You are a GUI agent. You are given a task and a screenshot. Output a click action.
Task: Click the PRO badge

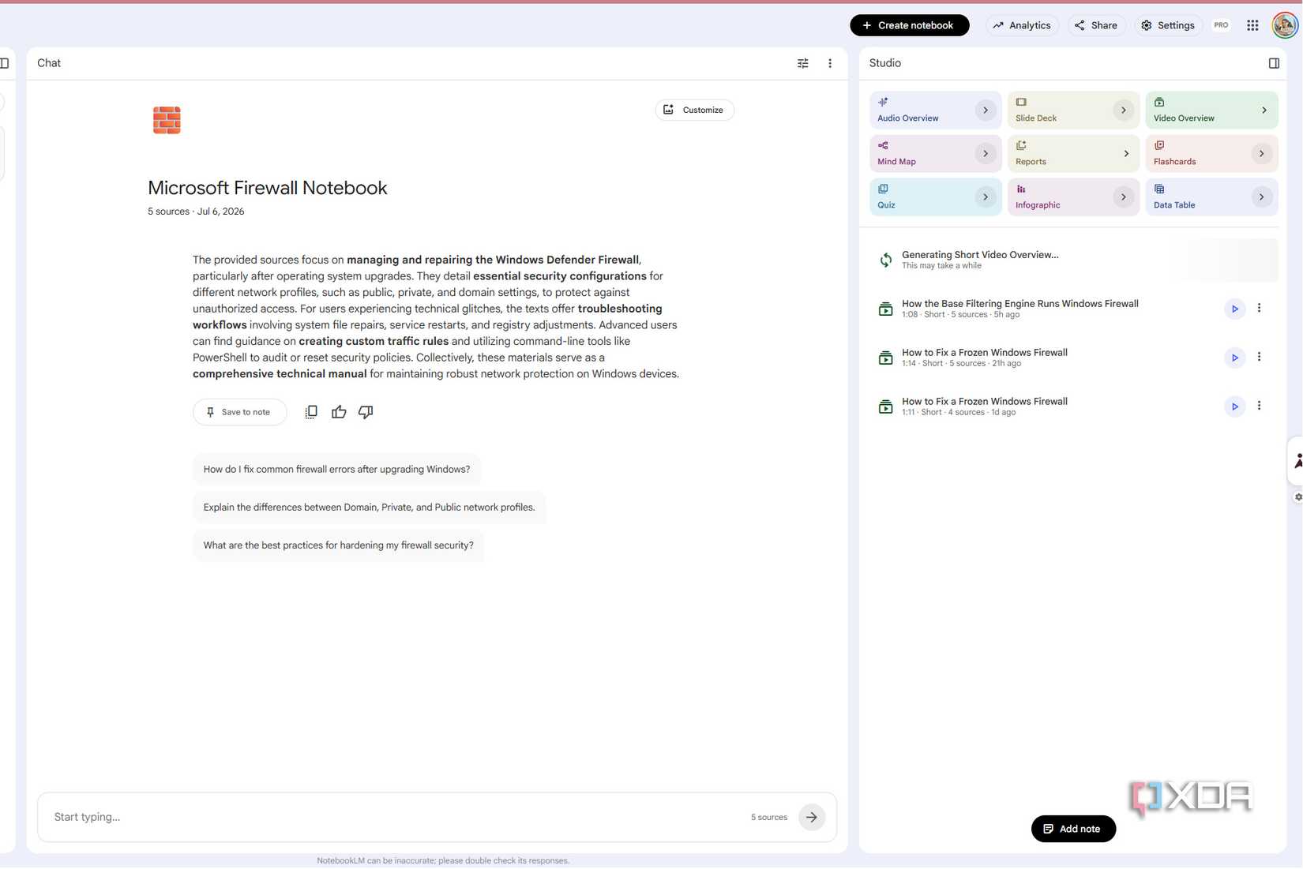click(x=1221, y=25)
